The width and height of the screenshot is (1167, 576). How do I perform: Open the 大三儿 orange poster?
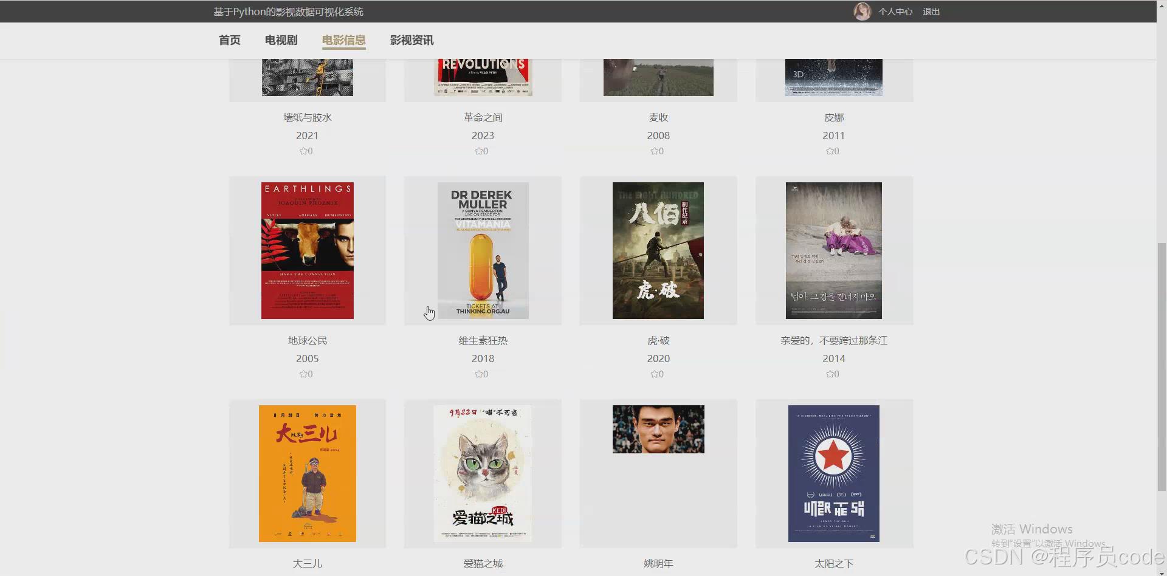[x=308, y=473]
